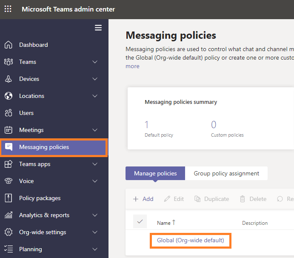Click the trash icon beside Delete

click(243, 199)
